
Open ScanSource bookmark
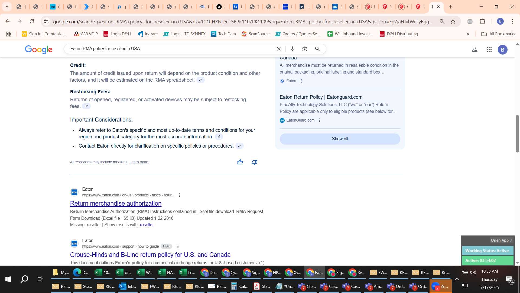coord(256,34)
